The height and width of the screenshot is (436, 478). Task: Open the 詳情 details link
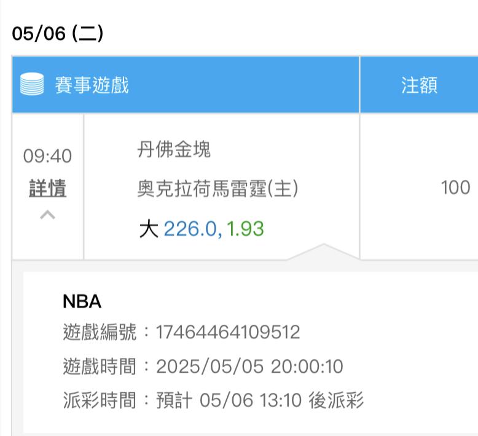[x=47, y=189]
